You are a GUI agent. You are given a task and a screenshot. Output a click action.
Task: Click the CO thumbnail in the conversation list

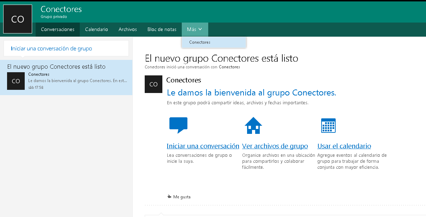click(16, 81)
